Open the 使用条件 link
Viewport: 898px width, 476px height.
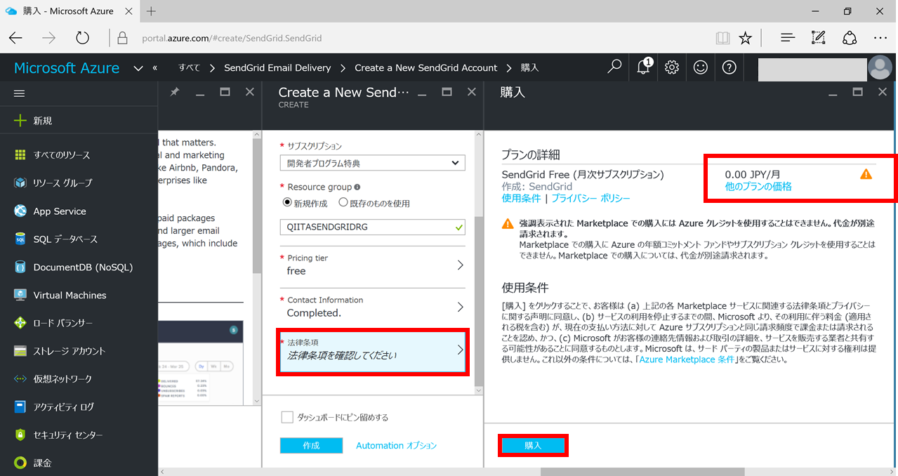point(521,199)
